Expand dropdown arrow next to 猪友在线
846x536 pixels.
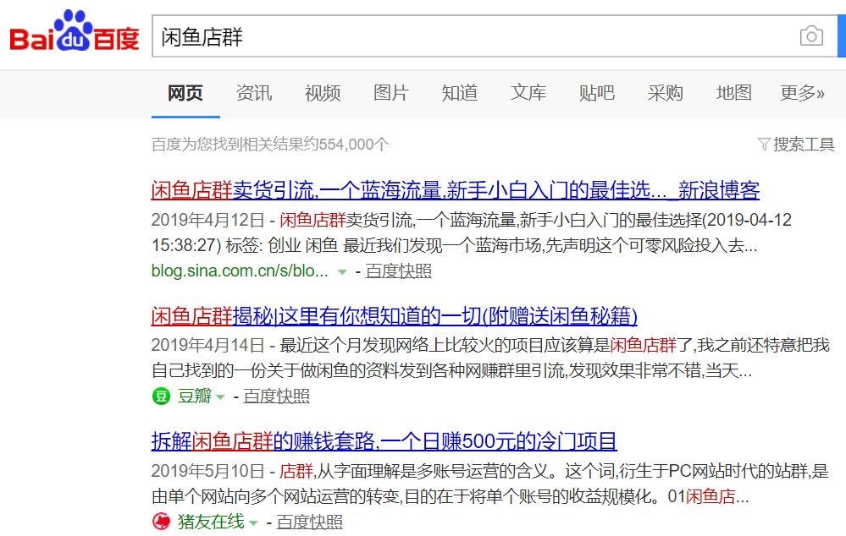(253, 523)
